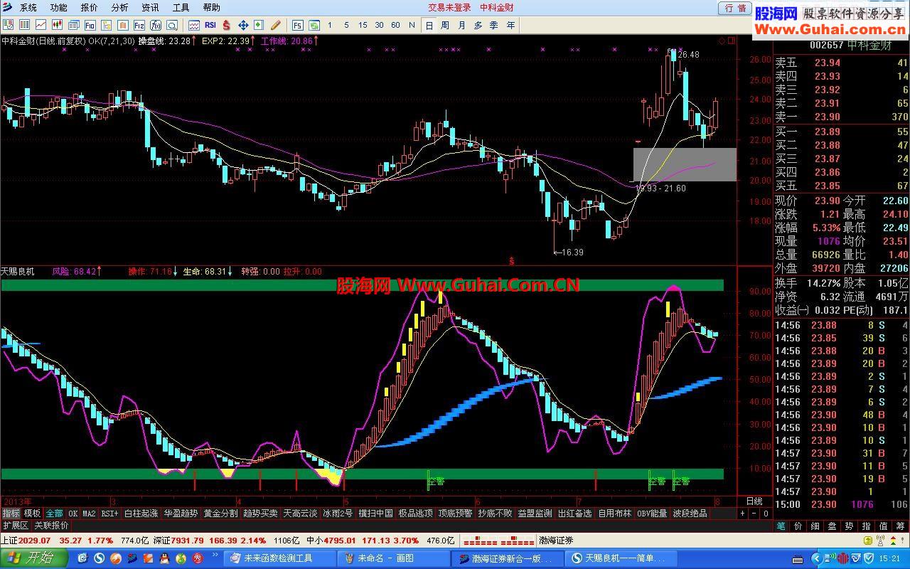Open the 功能 menu
Image resolution: width=910 pixels, height=569 pixels.
(58, 8)
